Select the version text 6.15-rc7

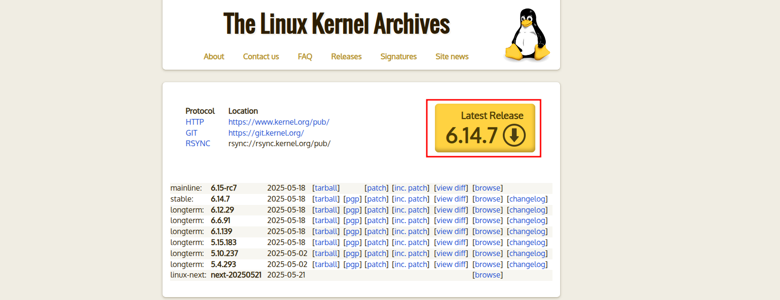[224, 188]
